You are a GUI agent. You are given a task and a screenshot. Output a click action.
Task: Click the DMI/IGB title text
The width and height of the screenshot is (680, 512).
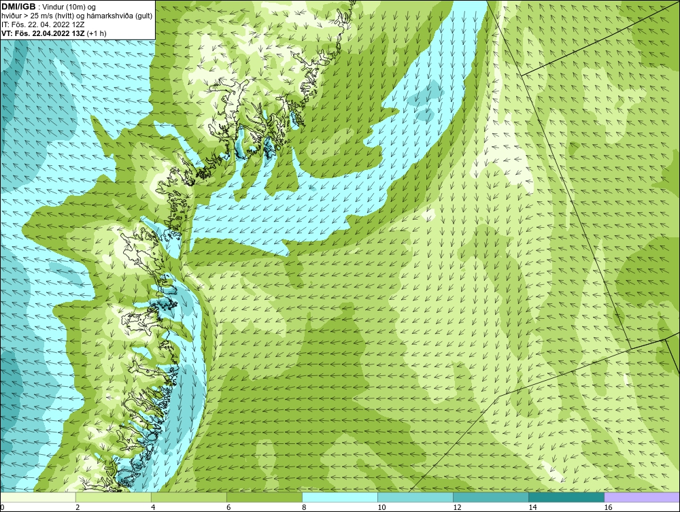click(x=18, y=7)
